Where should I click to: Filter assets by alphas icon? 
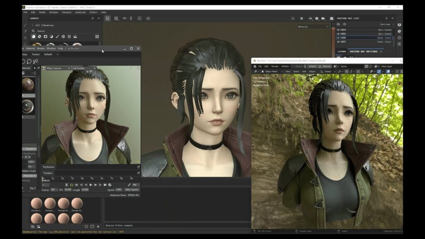pos(64,37)
